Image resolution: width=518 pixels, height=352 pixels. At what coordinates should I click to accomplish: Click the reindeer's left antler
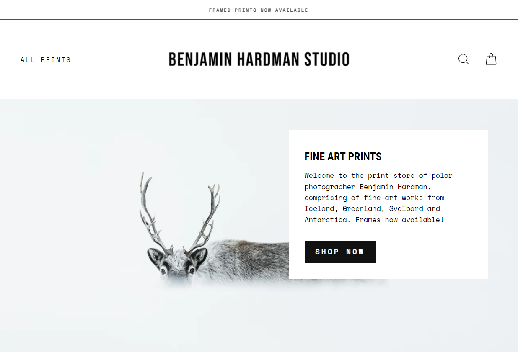click(x=150, y=209)
